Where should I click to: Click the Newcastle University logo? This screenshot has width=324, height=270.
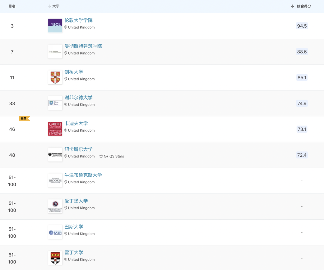point(55,154)
